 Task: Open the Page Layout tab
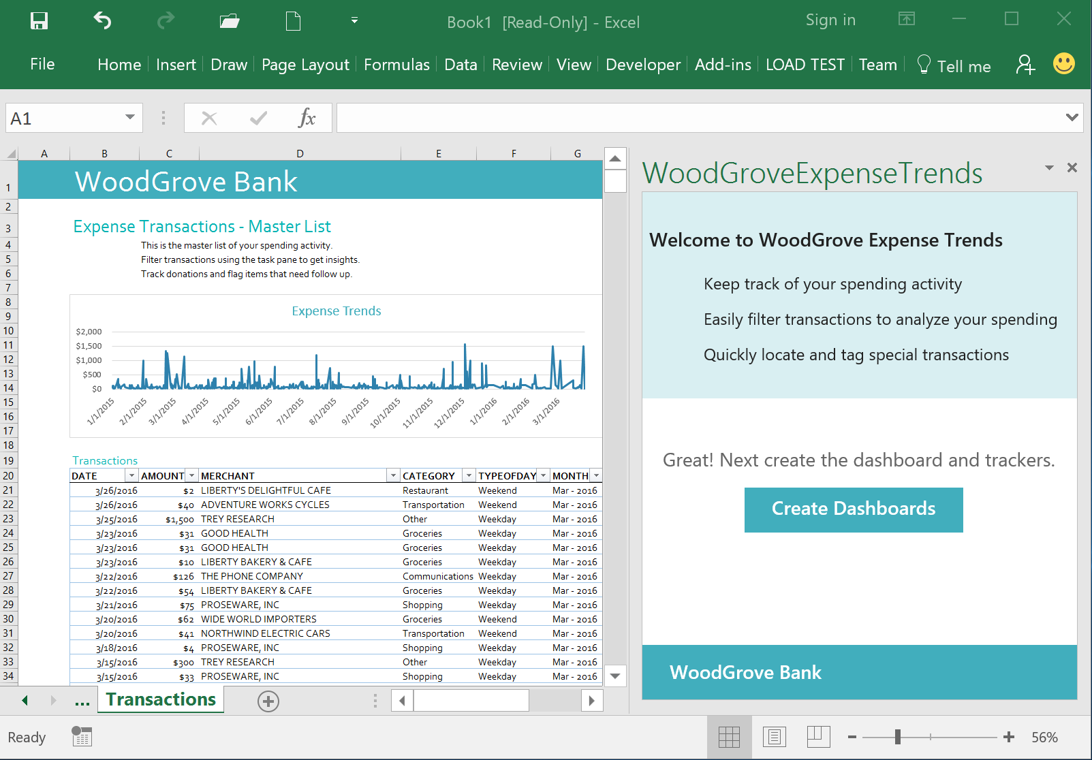305,65
